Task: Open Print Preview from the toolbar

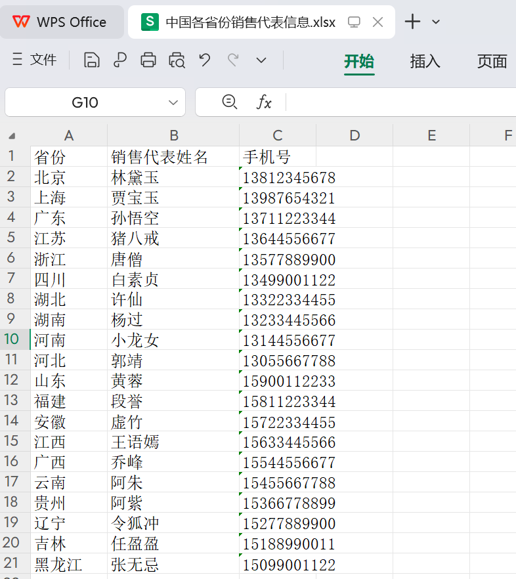Action: (177, 60)
